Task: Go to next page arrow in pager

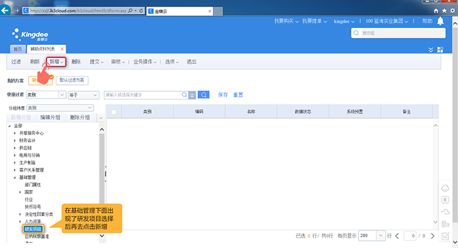Action: point(432,236)
